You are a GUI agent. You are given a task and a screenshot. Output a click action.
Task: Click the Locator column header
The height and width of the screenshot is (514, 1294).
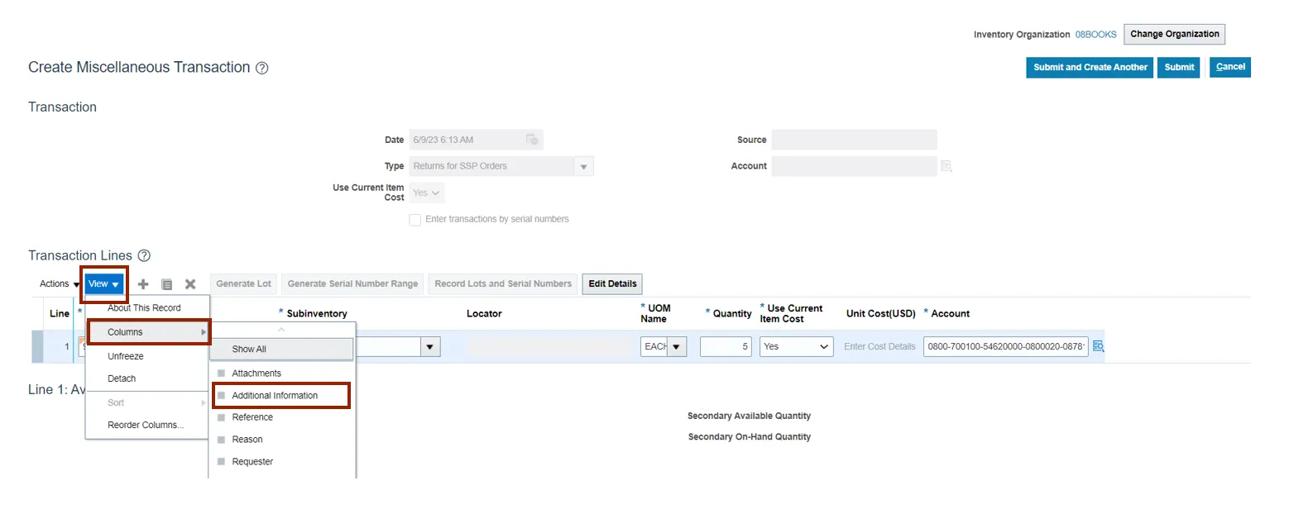click(x=484, y=314)
